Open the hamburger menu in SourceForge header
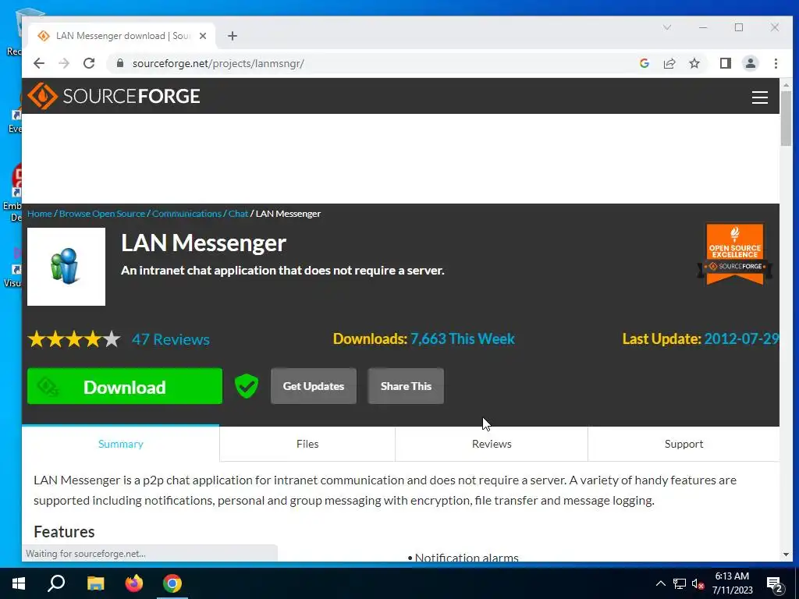 point(759,97)
